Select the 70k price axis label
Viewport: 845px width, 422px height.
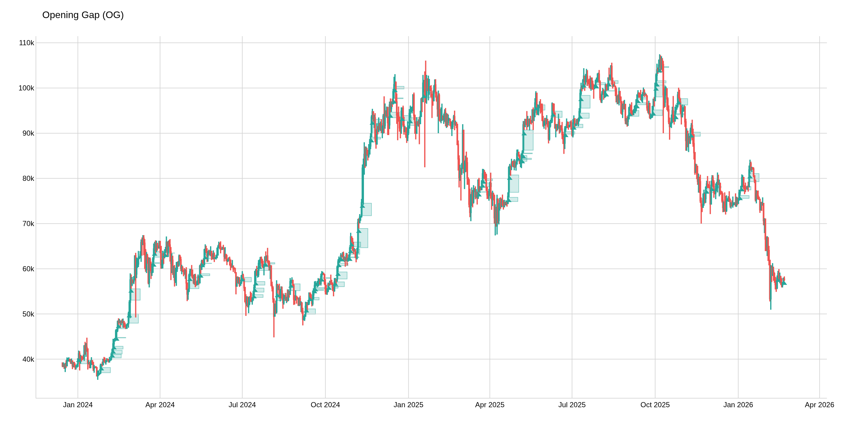(x=28, y=224)
